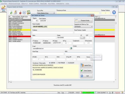The width and height of the screenshot is (125, 94).
Task: Click the green MASTER status bar indicator
Action: [x=88, y=92]
